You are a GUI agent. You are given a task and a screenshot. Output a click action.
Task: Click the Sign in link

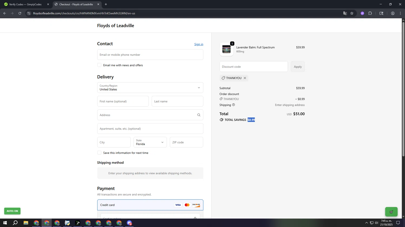tap(199, 44)
